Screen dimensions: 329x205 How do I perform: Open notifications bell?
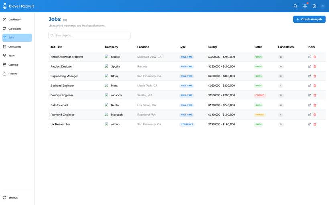[305, 6]
